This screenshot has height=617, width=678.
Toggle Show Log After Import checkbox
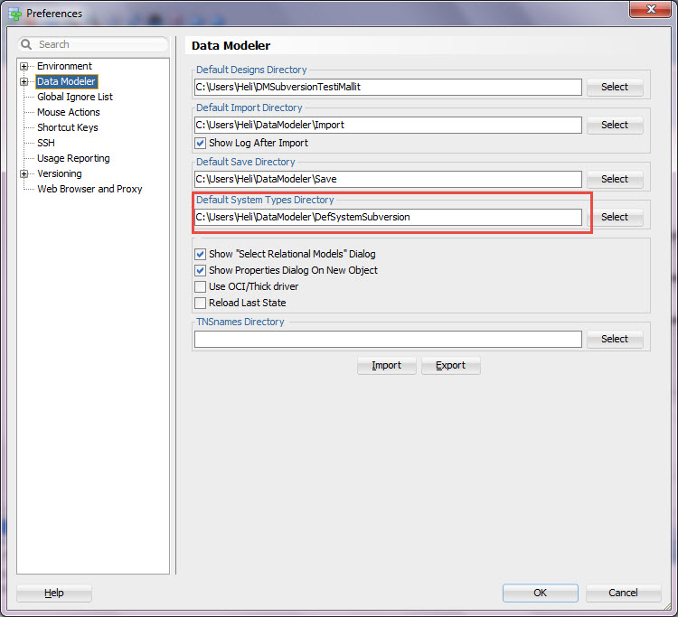[x=201, y=143]
